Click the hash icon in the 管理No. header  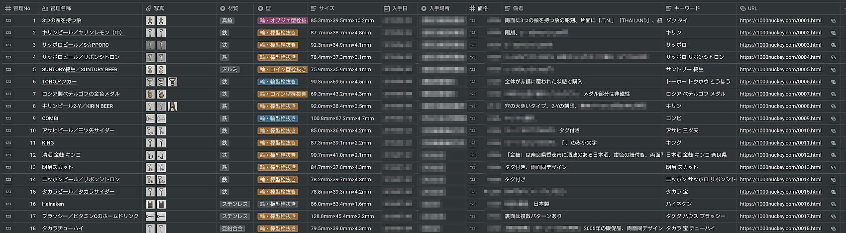[8, 8]
